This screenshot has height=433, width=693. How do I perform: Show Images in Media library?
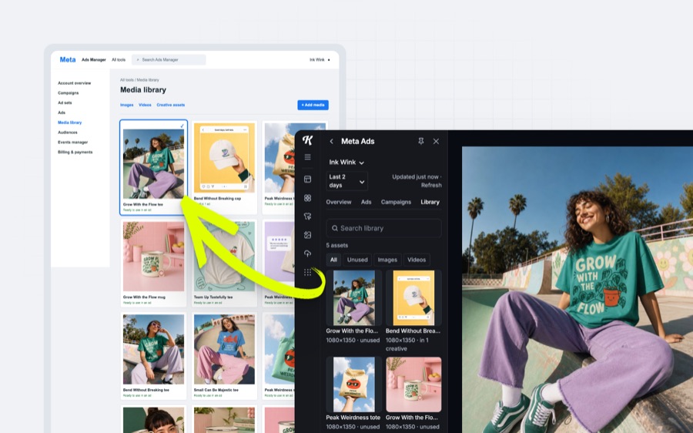[127, 105]
